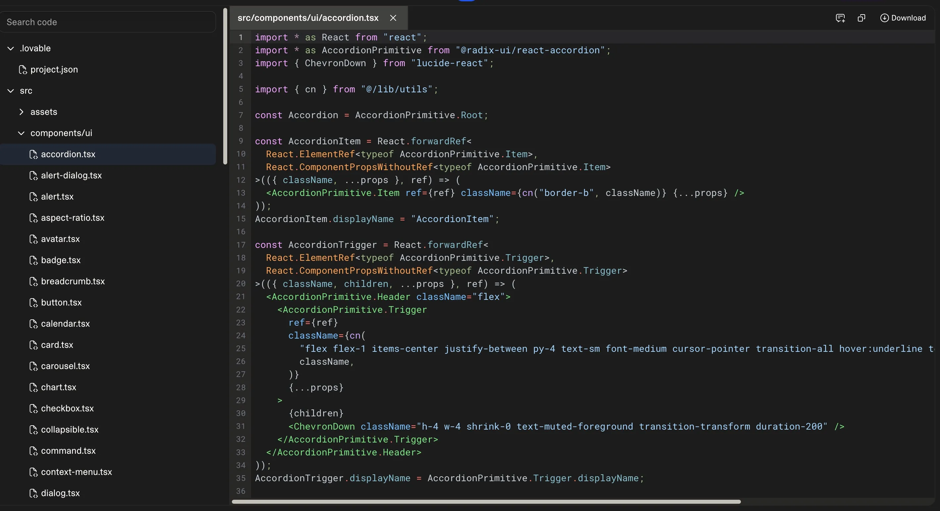This screenshot has width=940, height=511.
Task: Open breadcrumb.tsx file
Action: (x=73, y=281)
